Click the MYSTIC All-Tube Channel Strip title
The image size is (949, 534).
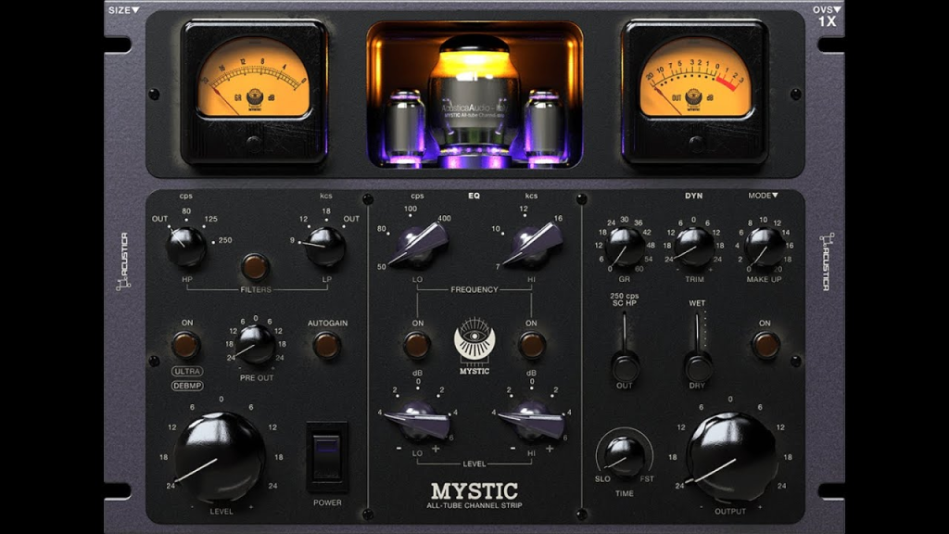tap(474, 495)
